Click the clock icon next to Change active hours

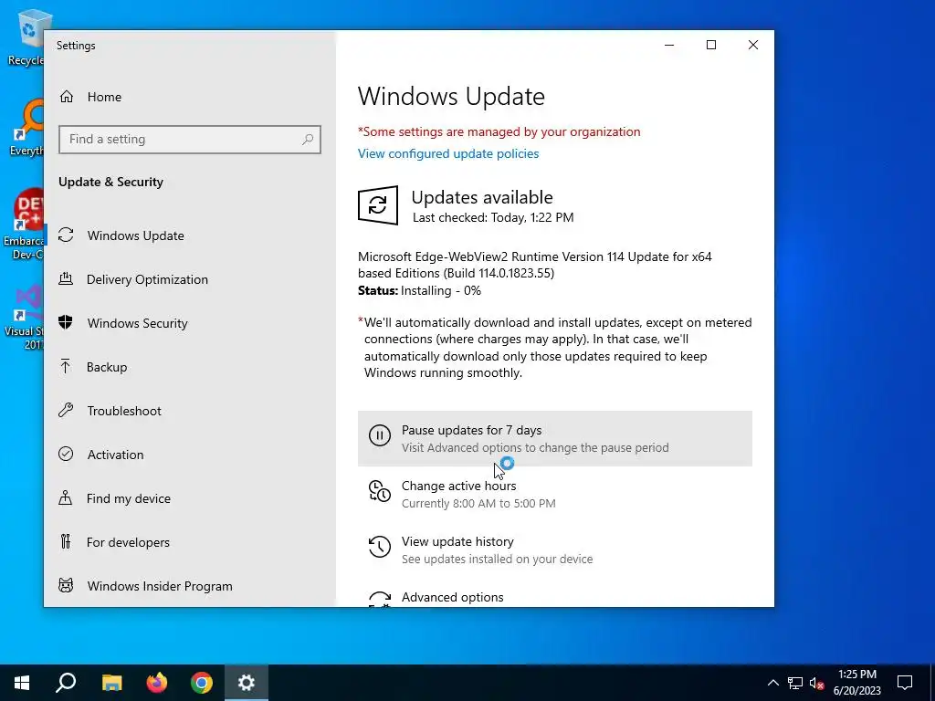coord(380,491)
